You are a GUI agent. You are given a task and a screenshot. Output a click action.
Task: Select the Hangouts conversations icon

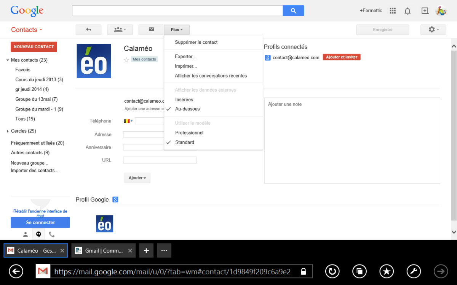38,234
